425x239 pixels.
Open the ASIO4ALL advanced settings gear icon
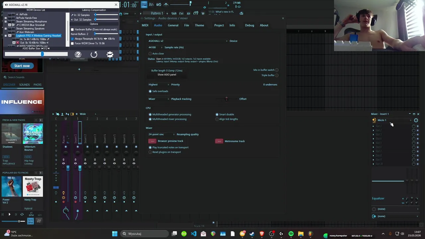pos(110,54)
